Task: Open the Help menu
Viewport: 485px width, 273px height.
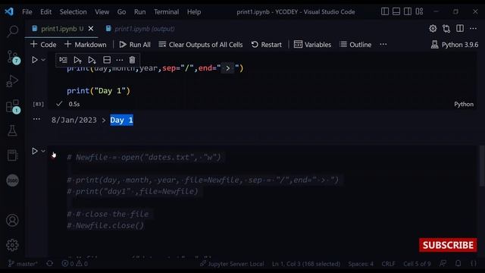Action: pos(194,12)
